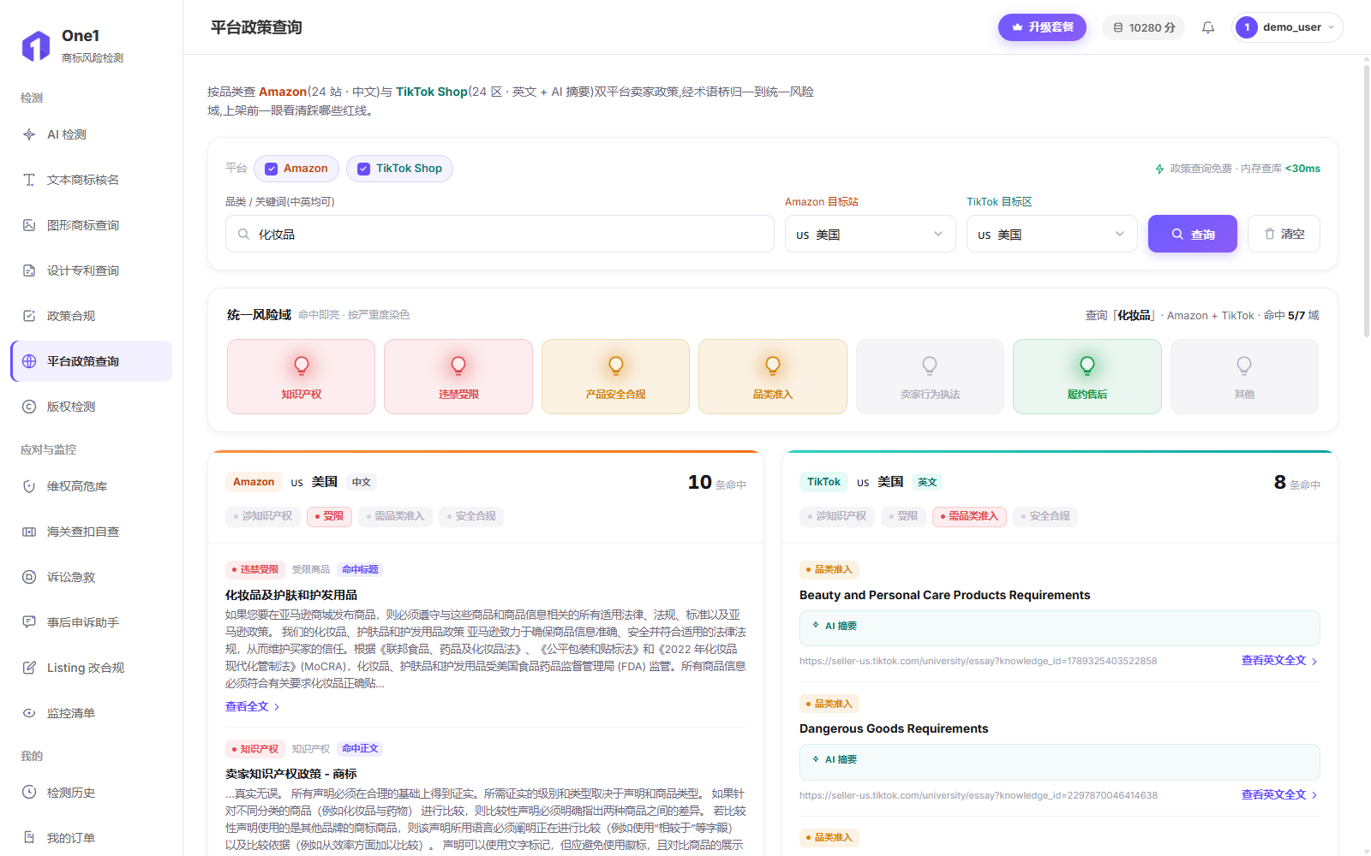Click the 10280 分 points balance

1144,27
